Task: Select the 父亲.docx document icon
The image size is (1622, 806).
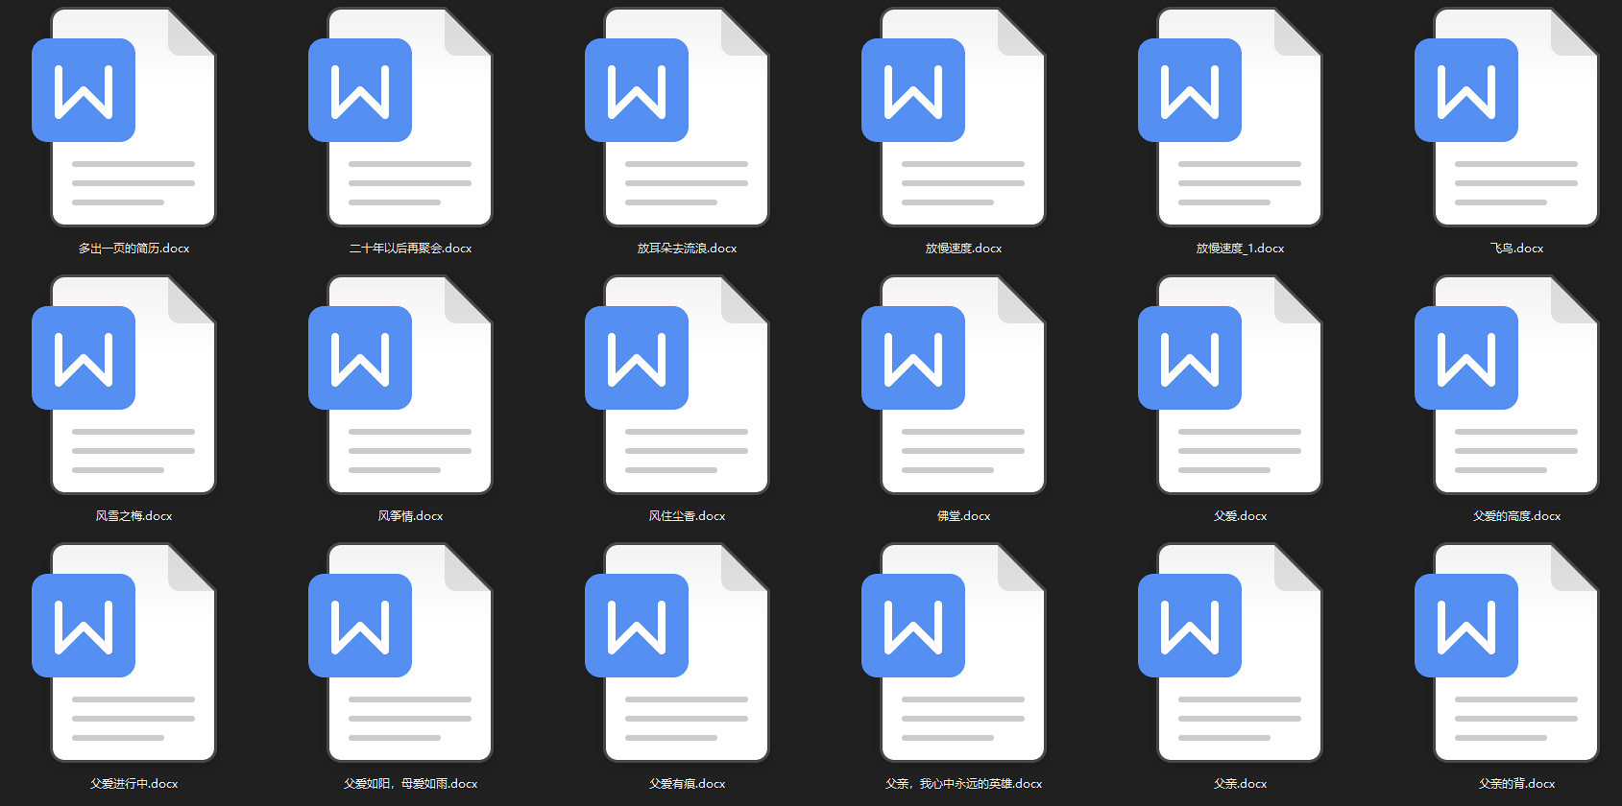Action: (x=1230, y=652)
